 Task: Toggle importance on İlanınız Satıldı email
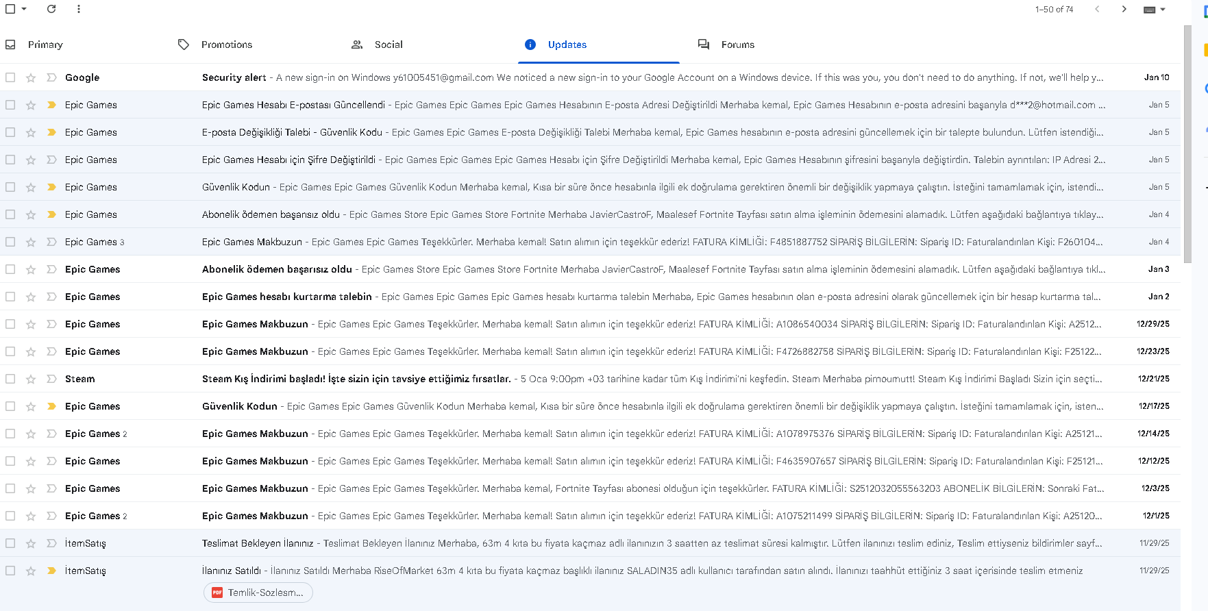click(x=51, y=571)
